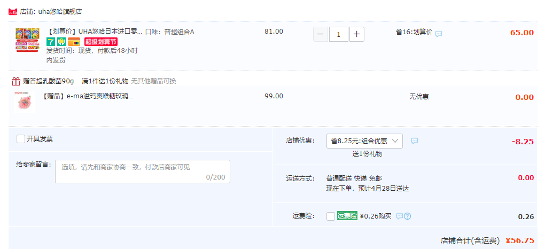The width and height of the screenshot is (545, 249).
Task: Click the red gift box icon
Action: [16, 81]
